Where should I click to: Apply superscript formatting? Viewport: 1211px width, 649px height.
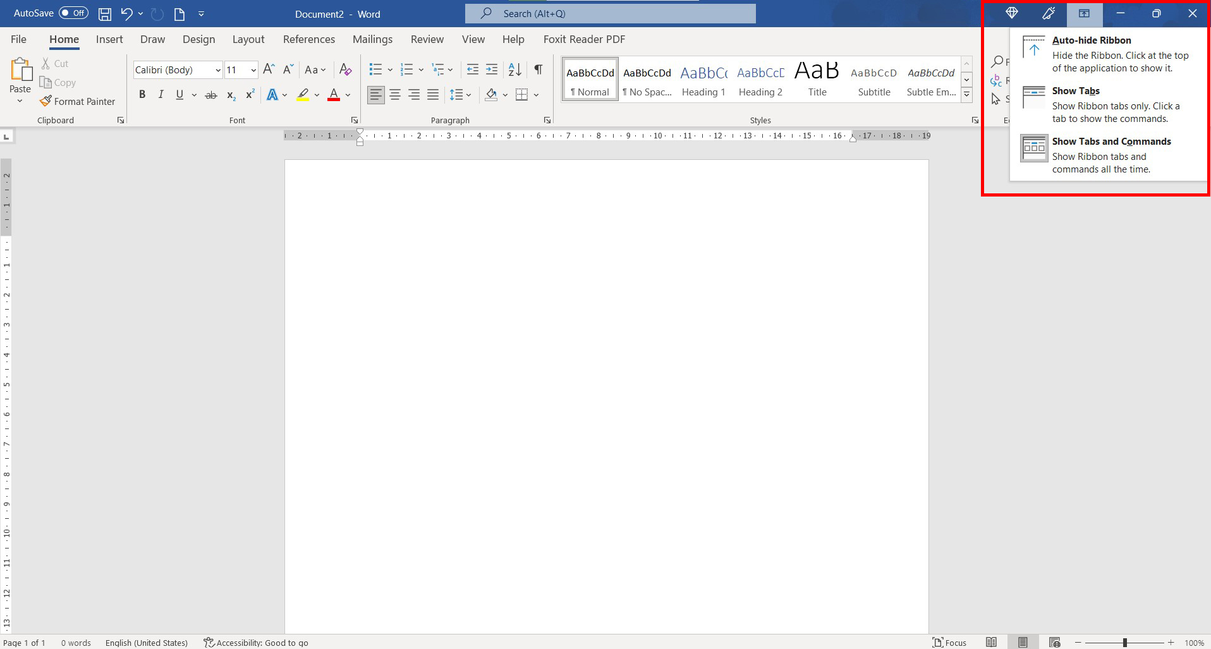(250, 95)
